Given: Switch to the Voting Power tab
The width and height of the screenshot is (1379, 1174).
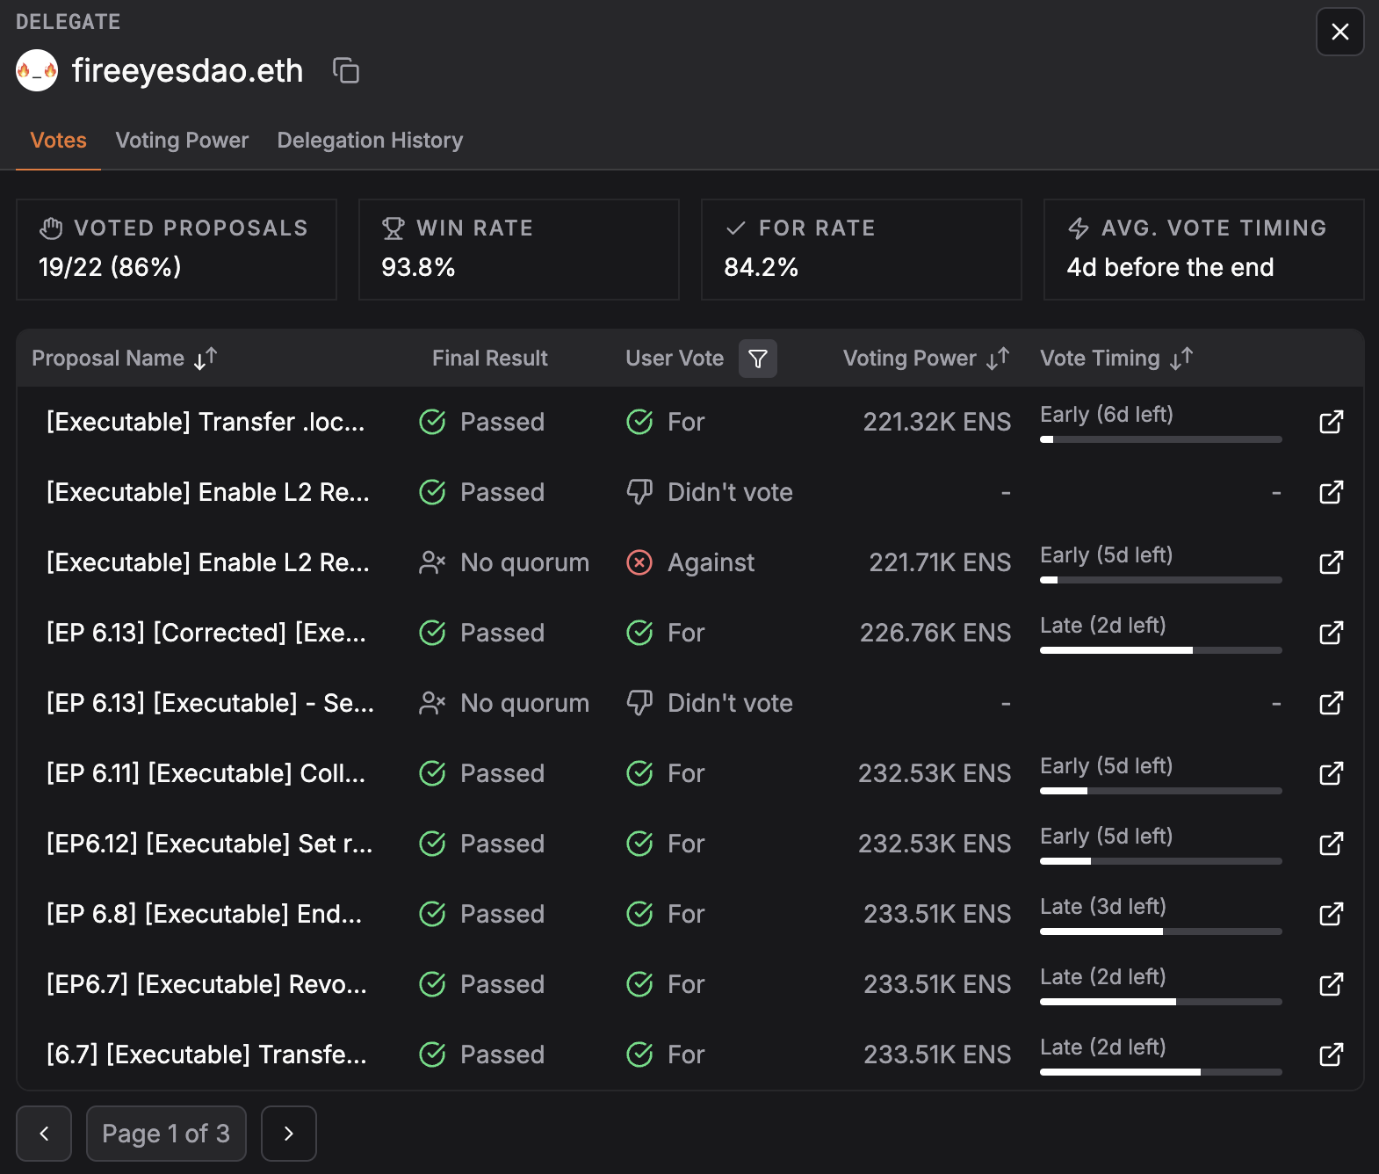Looking at the screenshot, I should [x=182, y=141].
